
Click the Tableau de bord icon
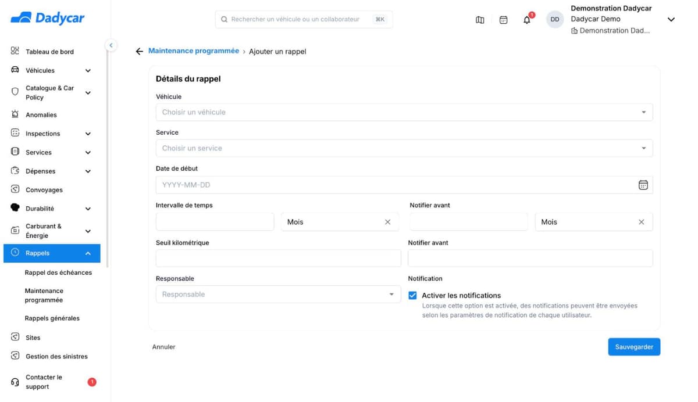pyautogui.click(x=15, y=51)
